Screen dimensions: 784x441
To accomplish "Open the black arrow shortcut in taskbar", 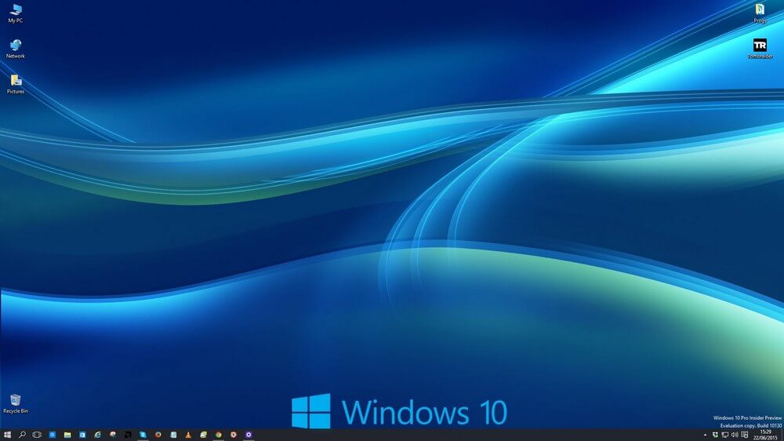I will click(128, 435).
